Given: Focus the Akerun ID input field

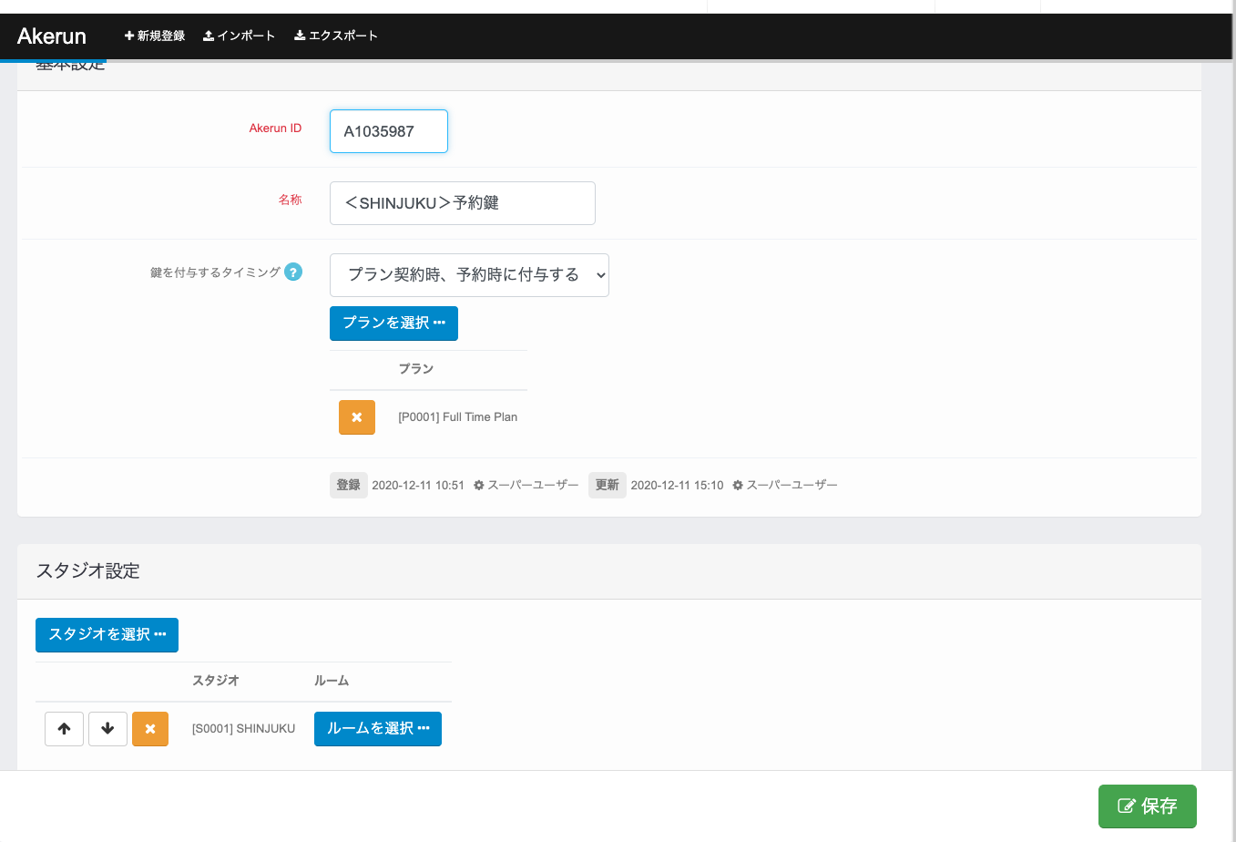Looking at the screenshot, I should [389, 131].
